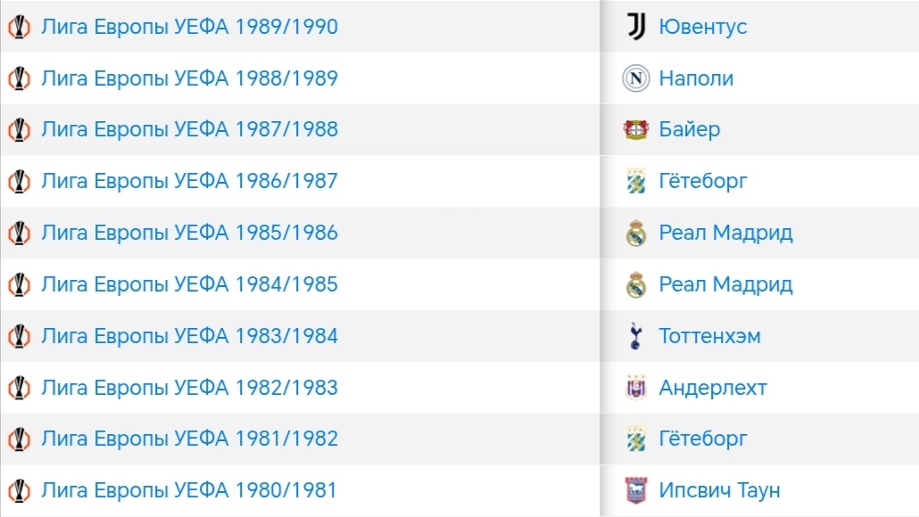919x517 pixels.
Task: Click the Tottenham cockerel crest icon
Action: point(635,336)
